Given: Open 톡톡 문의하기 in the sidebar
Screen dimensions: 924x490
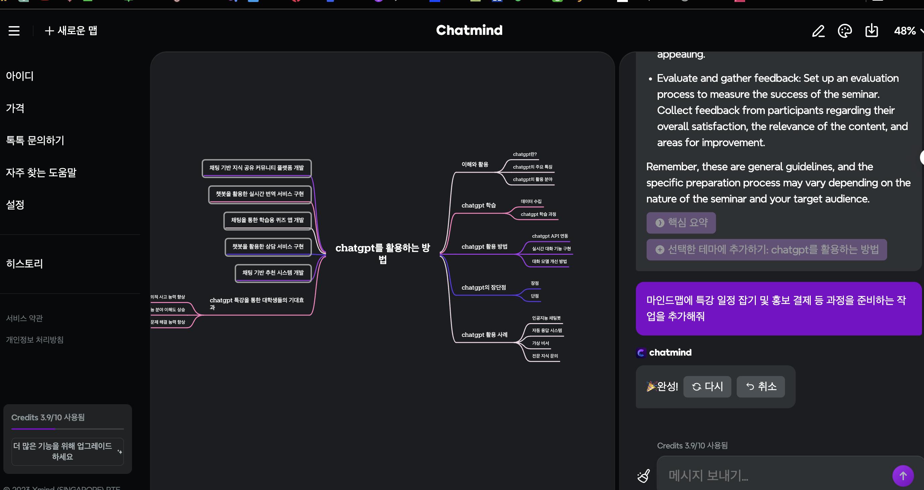Looking at the screenshot, I should [35, 140].
